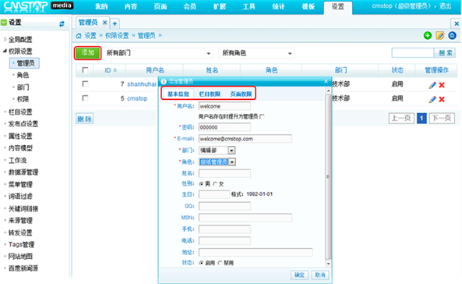Check the shanhuhai row checkbox
This screenshot has height=284, width=462.
[85, 83]
